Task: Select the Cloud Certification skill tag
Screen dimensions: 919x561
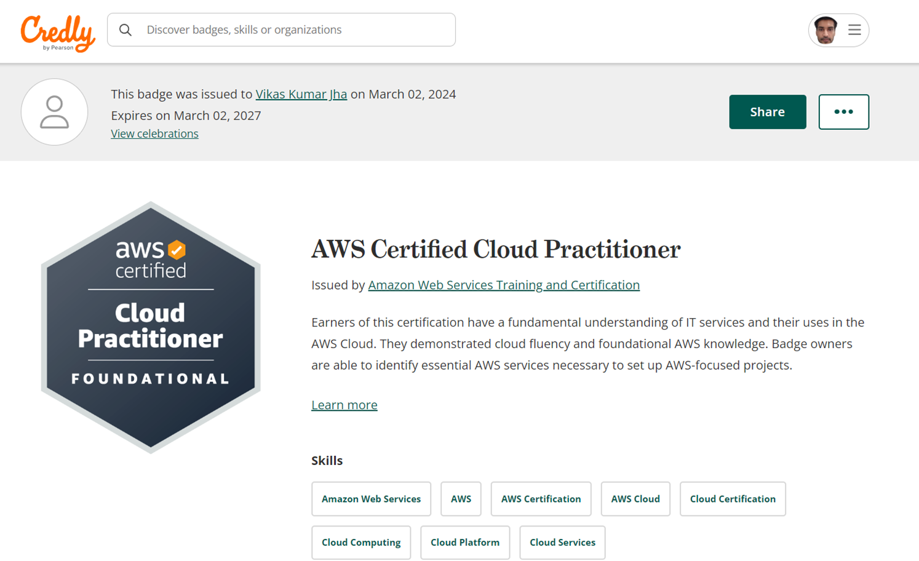Action: [x=732, y=499]
